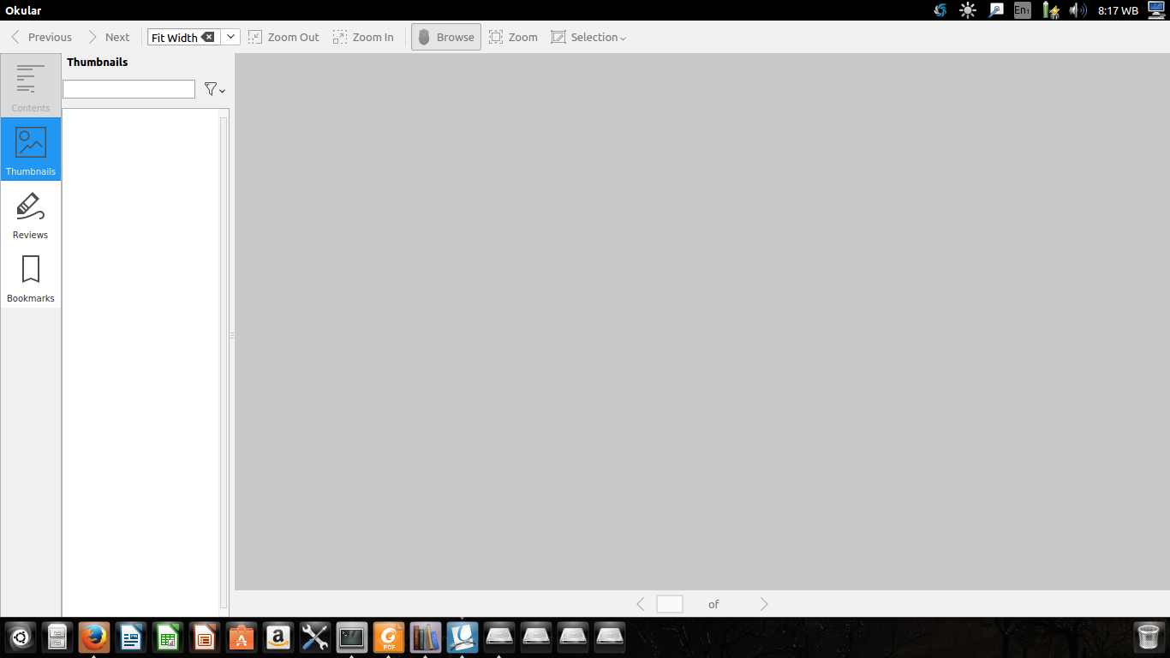Activate the Zoom tool
This screenshot has width=1170, height=658.
(x=512, y=37)
